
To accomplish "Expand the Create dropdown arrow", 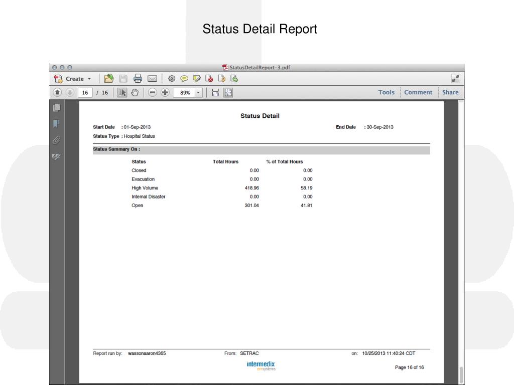I will [89, 79].
